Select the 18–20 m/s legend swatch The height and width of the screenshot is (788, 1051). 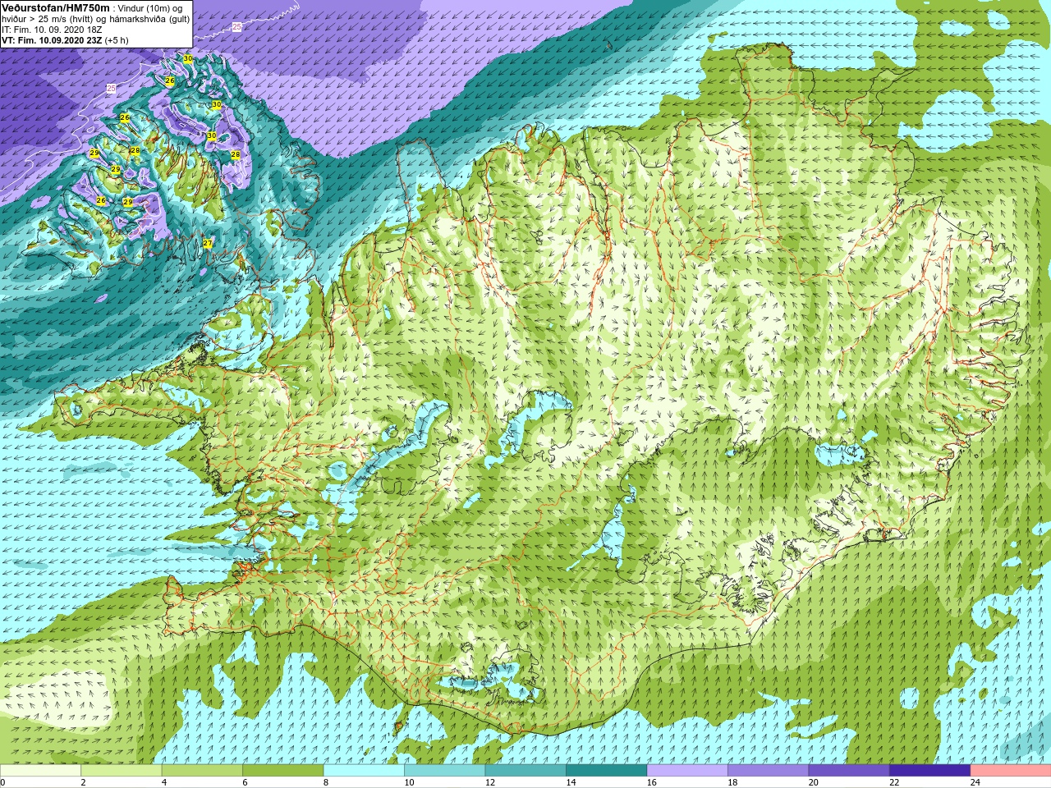[x=769, y=771]
